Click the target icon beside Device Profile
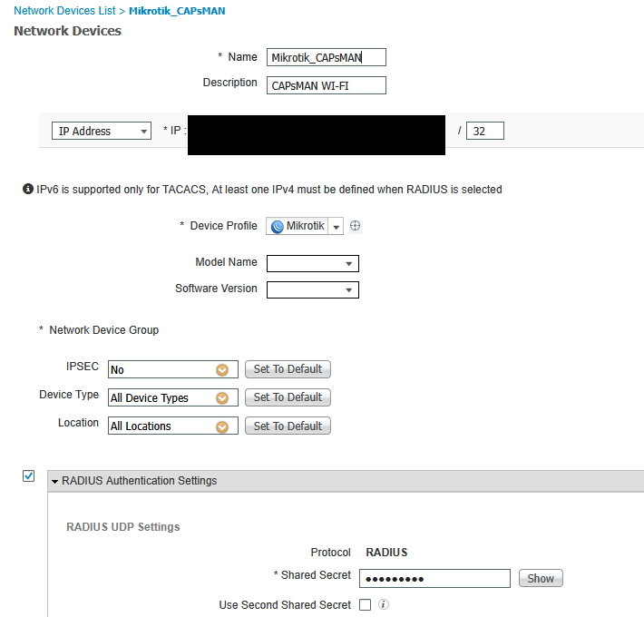644x617 pixels. pyautogui.click(x=356, y=226)
